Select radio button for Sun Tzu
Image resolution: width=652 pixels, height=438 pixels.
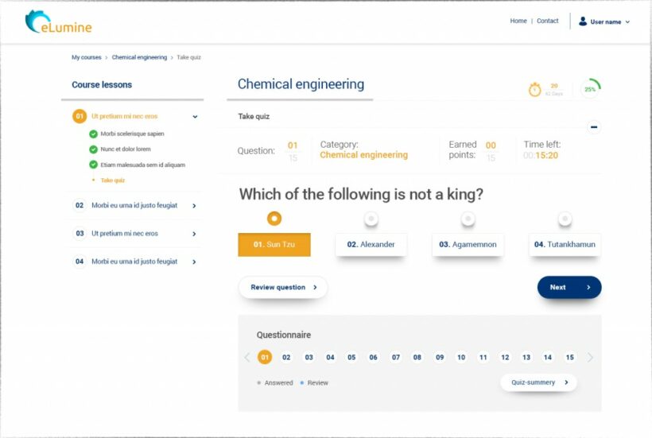[x=274, y=218]
